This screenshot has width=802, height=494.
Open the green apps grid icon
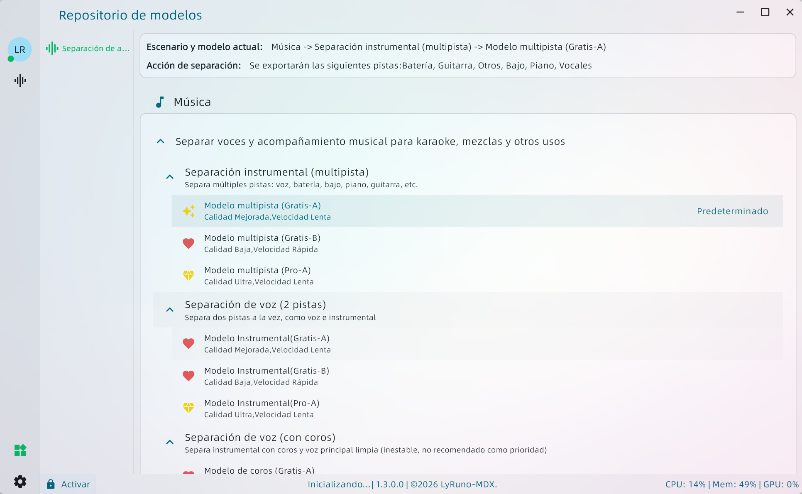[20, 450]
